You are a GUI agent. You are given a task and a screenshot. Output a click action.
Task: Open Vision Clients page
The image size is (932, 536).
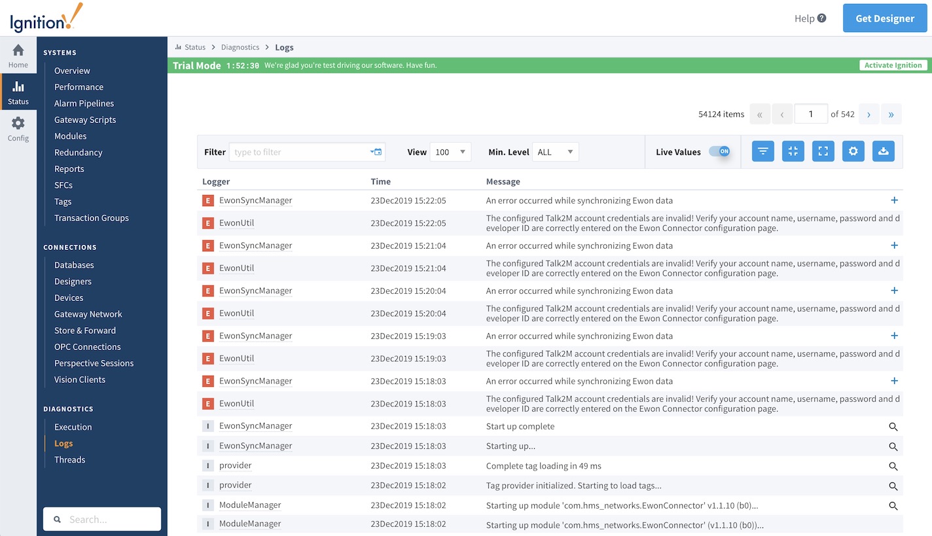(x=80, y=380)
